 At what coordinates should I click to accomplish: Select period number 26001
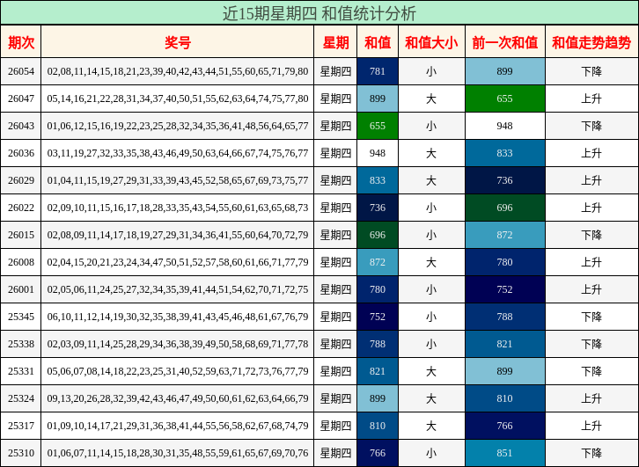pos(21,289)
